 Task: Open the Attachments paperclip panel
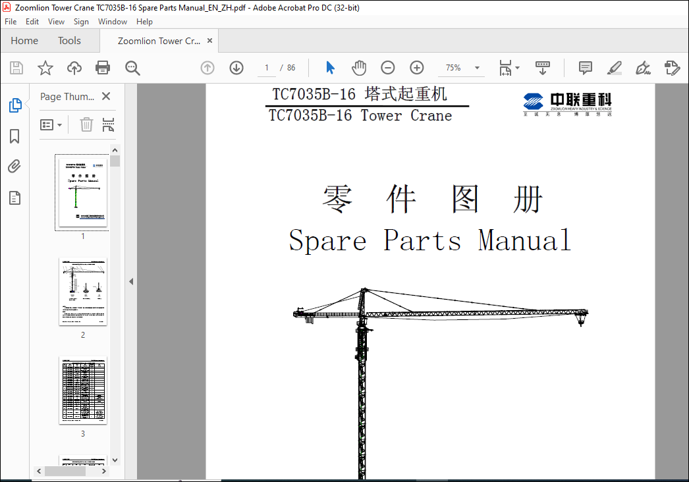(x=14, y=167)
